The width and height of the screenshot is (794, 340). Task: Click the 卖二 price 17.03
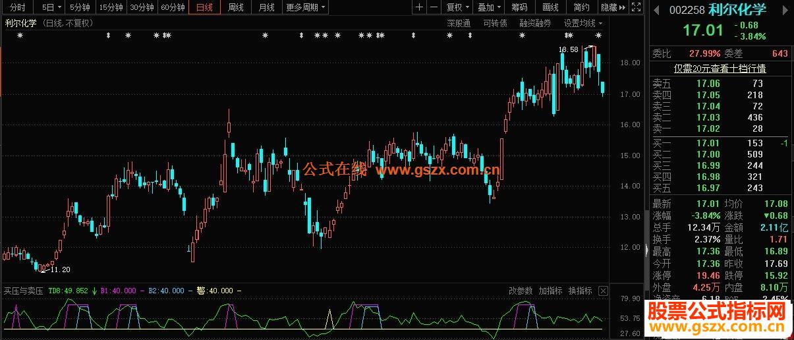708,117
